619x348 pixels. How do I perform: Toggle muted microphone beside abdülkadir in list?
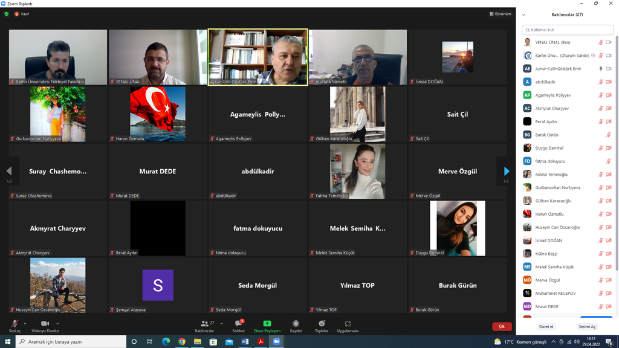[x=600, y=82]
